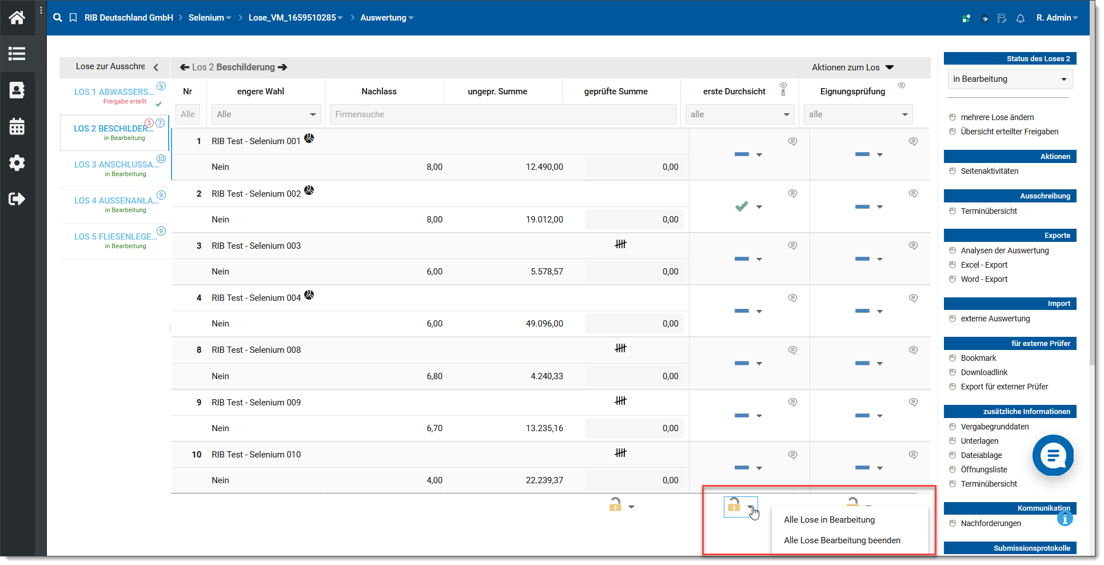Image resolution: width=1104 pixels, height=565 pixels.
Task: Click the Downloadlink entry
Action: (984, 372)
